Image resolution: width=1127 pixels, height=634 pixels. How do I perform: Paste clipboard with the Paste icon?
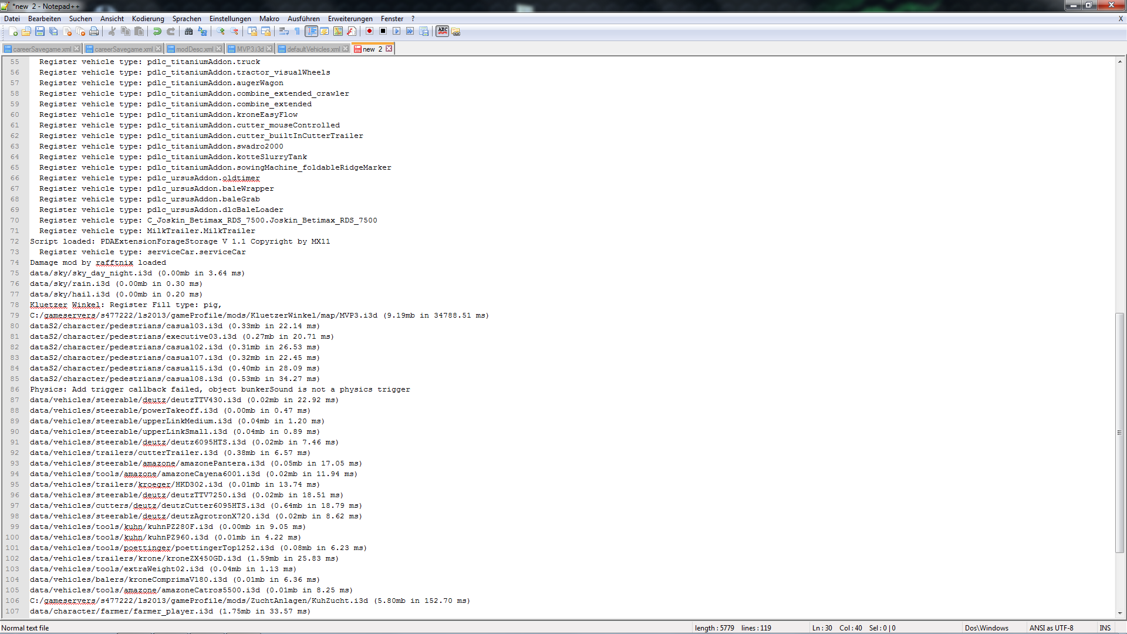[139, 32]
